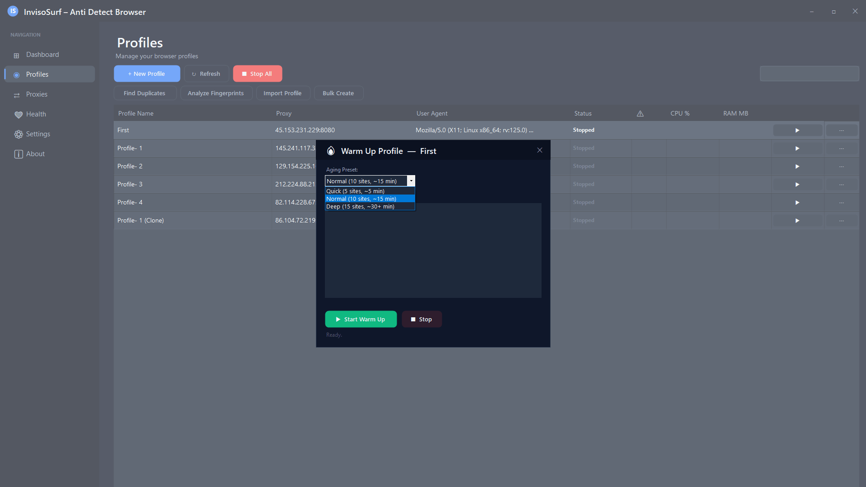Viewport: 866px width, 487px height.
Task: Click the Settings gear icon
Action: coord(19,135)
